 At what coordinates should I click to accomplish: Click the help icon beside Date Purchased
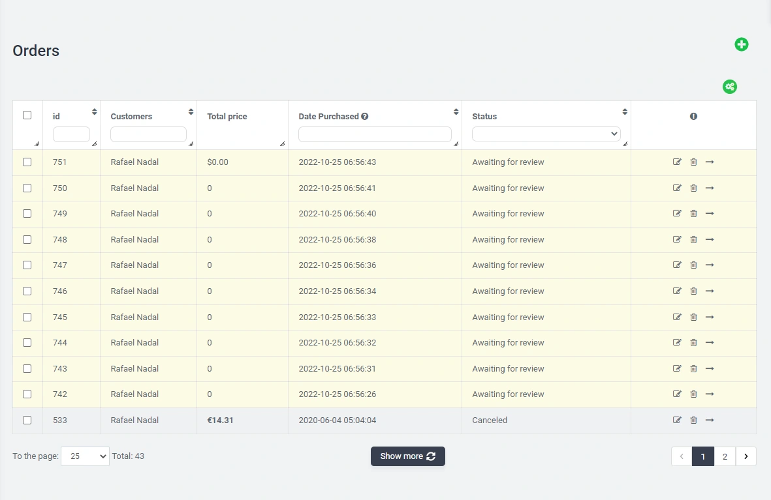point(365,117)
